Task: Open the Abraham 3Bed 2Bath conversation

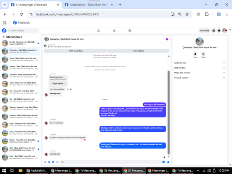Action: [20, 76]
